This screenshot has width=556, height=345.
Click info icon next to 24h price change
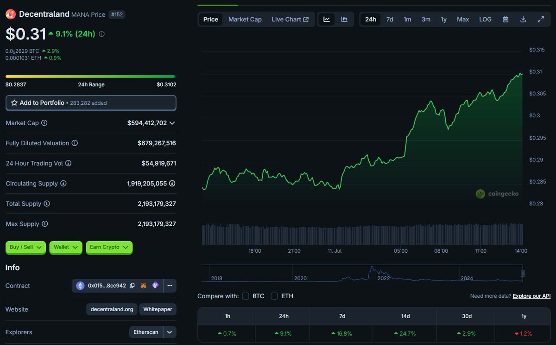click(x=102, y=34)
